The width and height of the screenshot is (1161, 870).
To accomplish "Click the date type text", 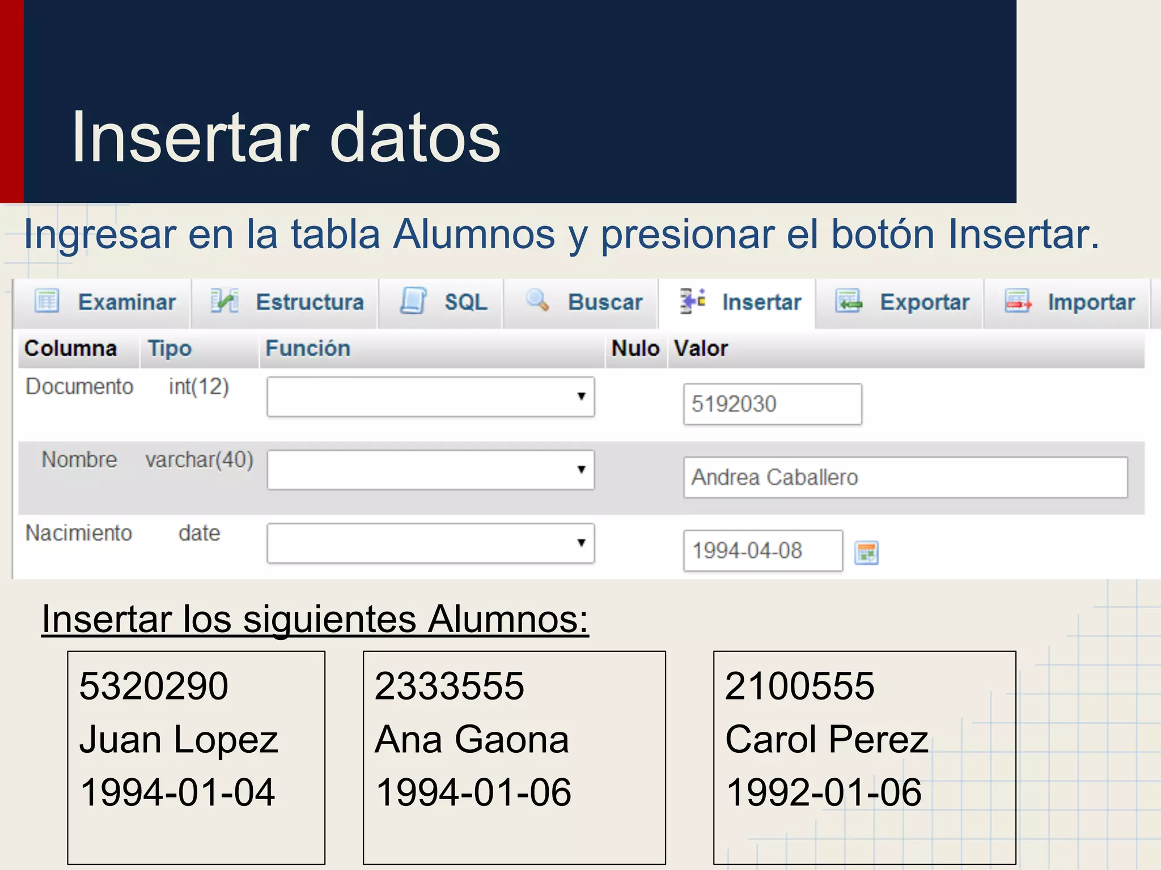I will [x=199, y=533].
